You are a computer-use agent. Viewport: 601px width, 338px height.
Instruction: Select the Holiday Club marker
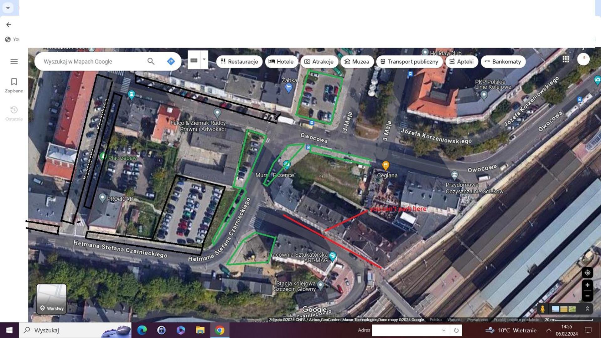425,52
